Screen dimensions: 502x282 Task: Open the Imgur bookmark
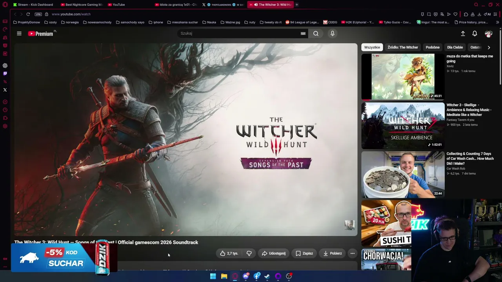(x=433, y=22)
